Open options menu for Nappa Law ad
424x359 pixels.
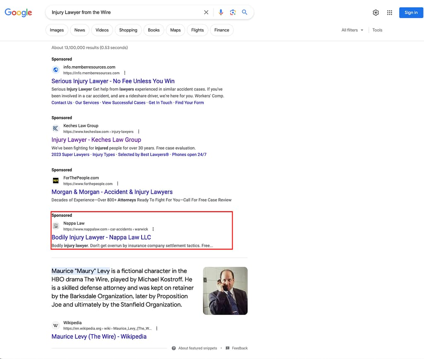(153, 229)
